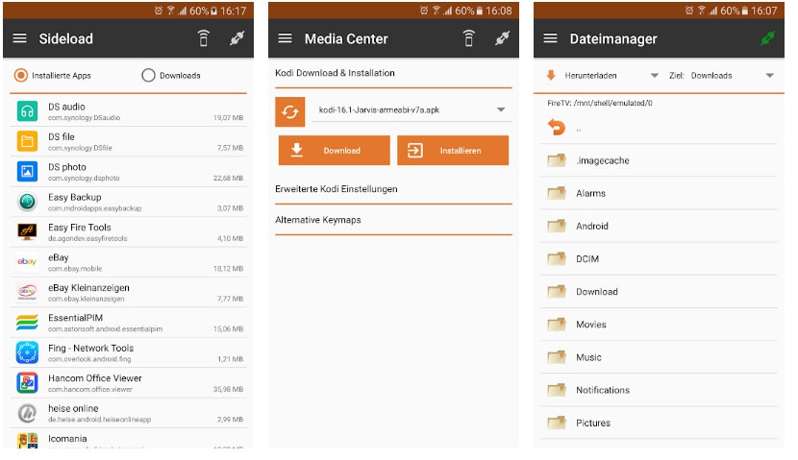
Task: Select the Downloads radio button
Action: pos(148,75)
